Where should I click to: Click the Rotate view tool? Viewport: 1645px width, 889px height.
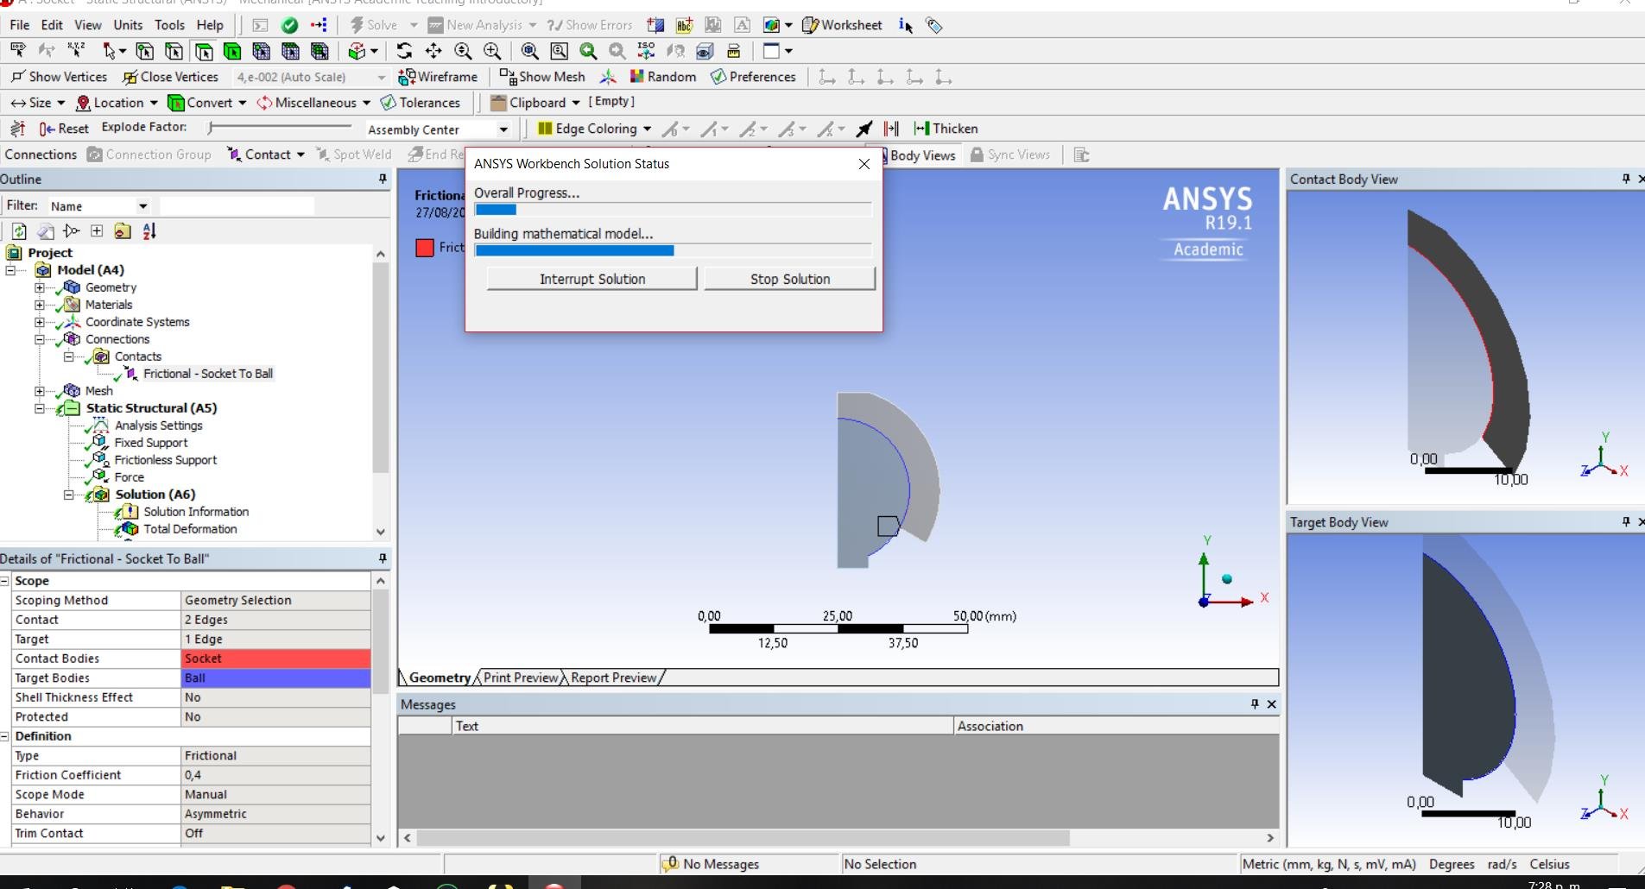404,52
